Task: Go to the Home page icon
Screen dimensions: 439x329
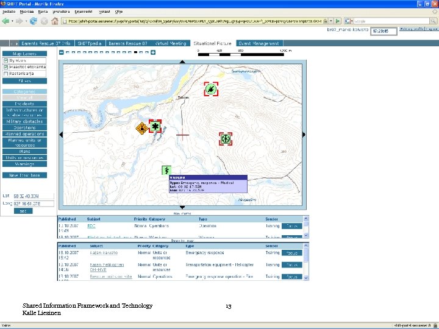Action: tap(55, 21)
